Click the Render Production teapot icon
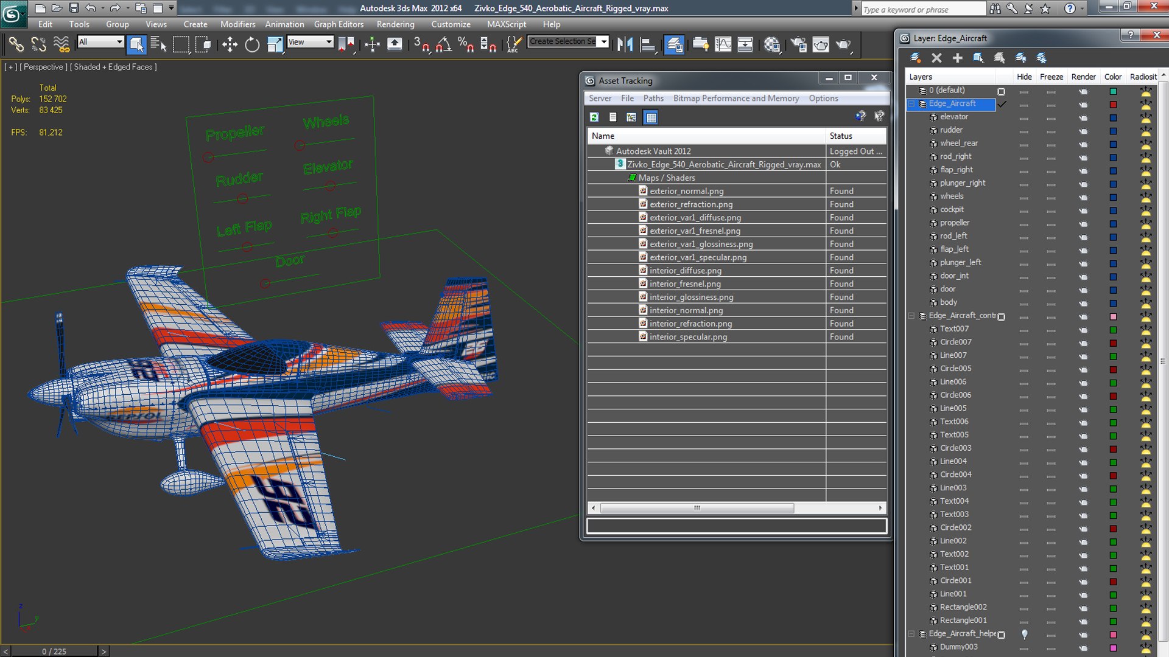 click(843, 44)
